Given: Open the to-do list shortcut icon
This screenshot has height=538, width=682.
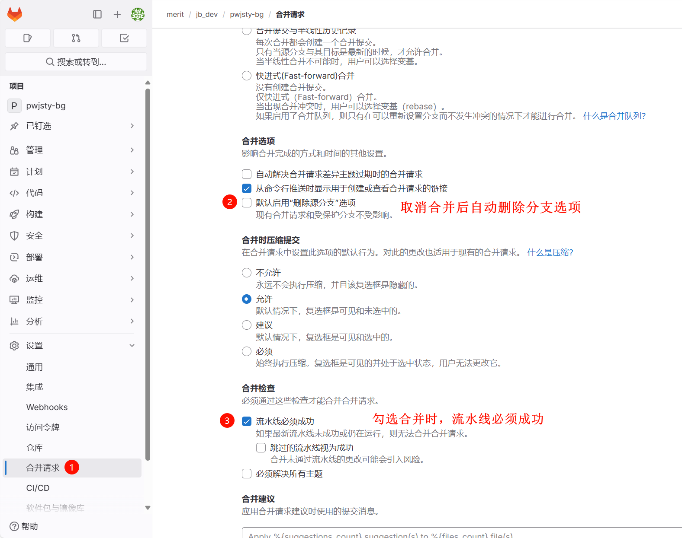Looking at the screenshot, I should click(x=124, y=38).
